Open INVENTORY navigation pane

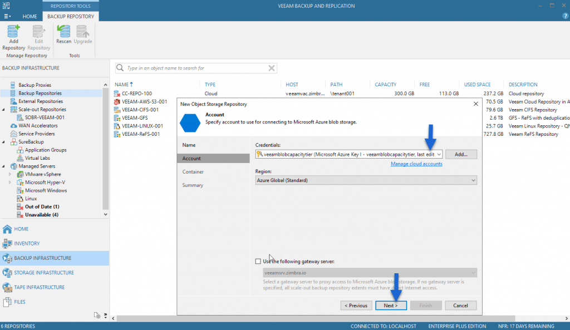pos(55,244)
